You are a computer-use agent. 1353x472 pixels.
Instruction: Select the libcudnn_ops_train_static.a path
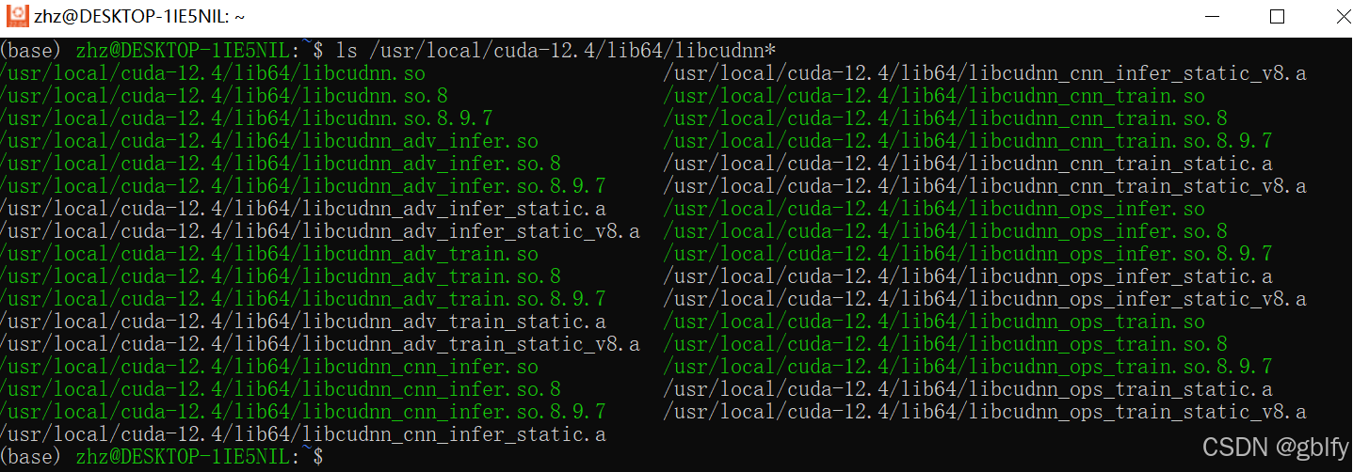[968, 389]
